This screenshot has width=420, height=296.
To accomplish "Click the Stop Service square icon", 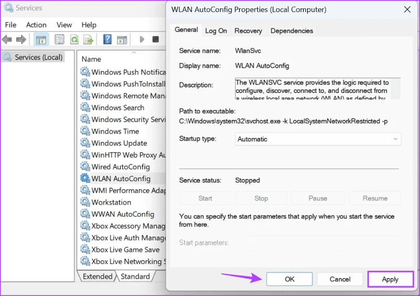I will click(155, 39).
